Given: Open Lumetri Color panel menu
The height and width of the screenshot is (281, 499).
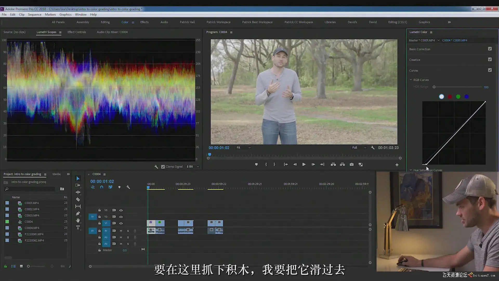Looking at the screenshot, I should tap(431, 32).
